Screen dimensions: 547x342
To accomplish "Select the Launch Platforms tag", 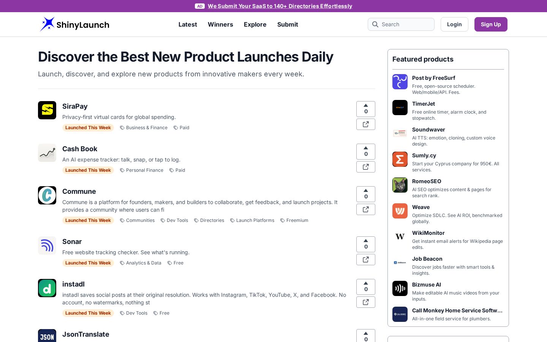I will pos(252,220).
